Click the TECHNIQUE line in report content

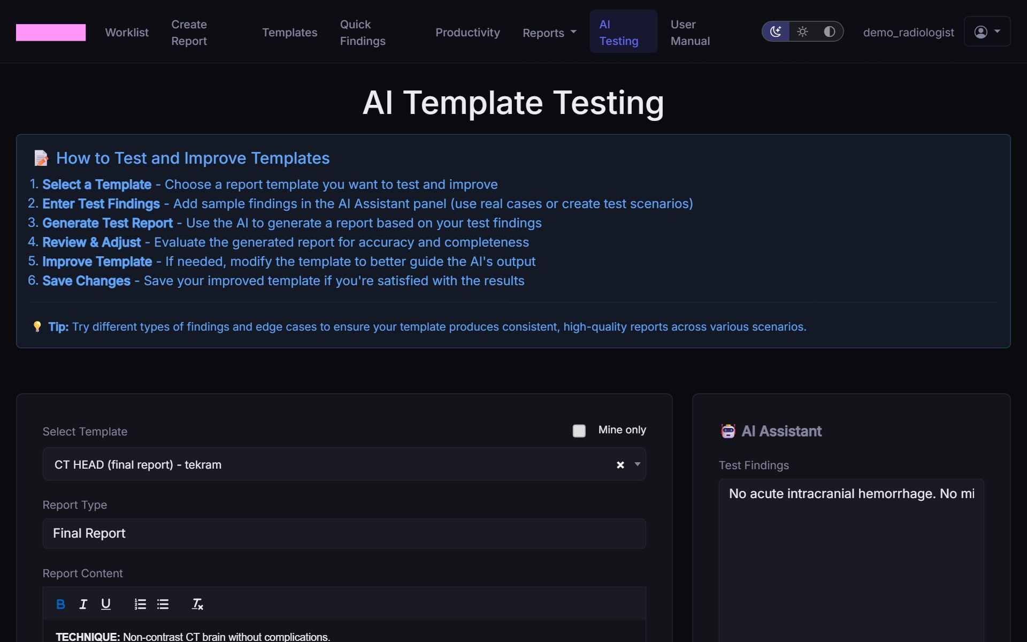[193, 637]
